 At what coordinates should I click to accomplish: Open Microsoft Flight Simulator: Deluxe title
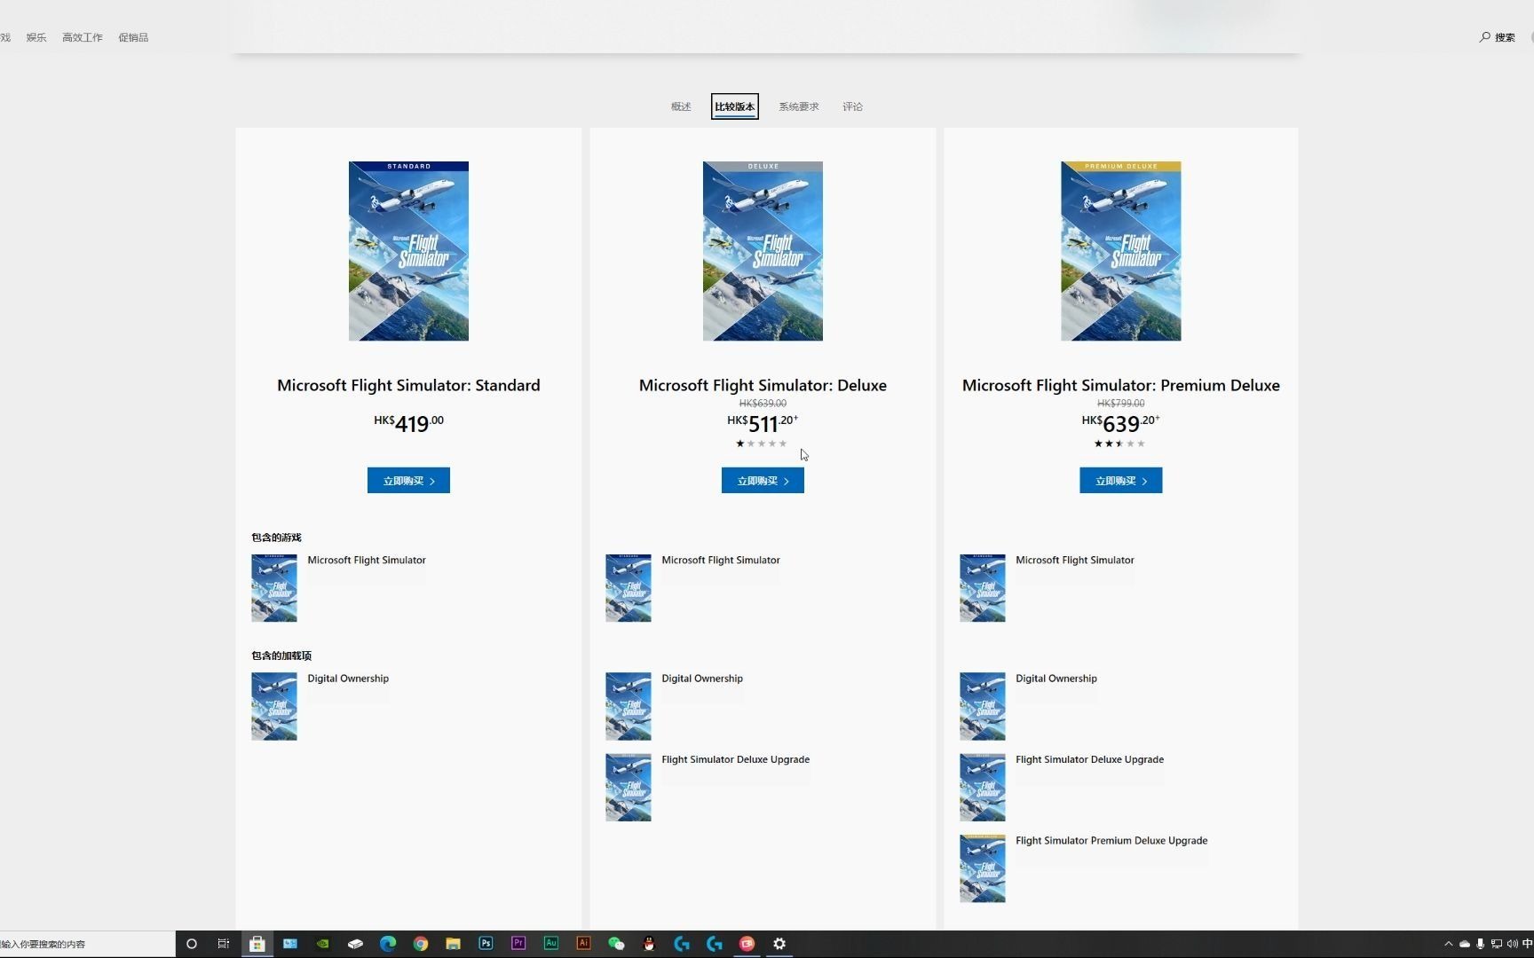(x=763, y=385)
